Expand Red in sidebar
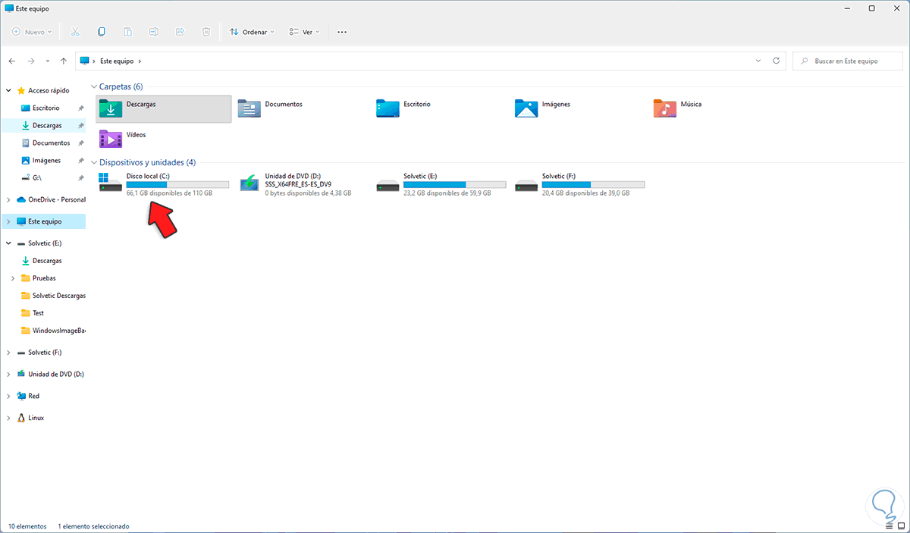 point(8,396)
